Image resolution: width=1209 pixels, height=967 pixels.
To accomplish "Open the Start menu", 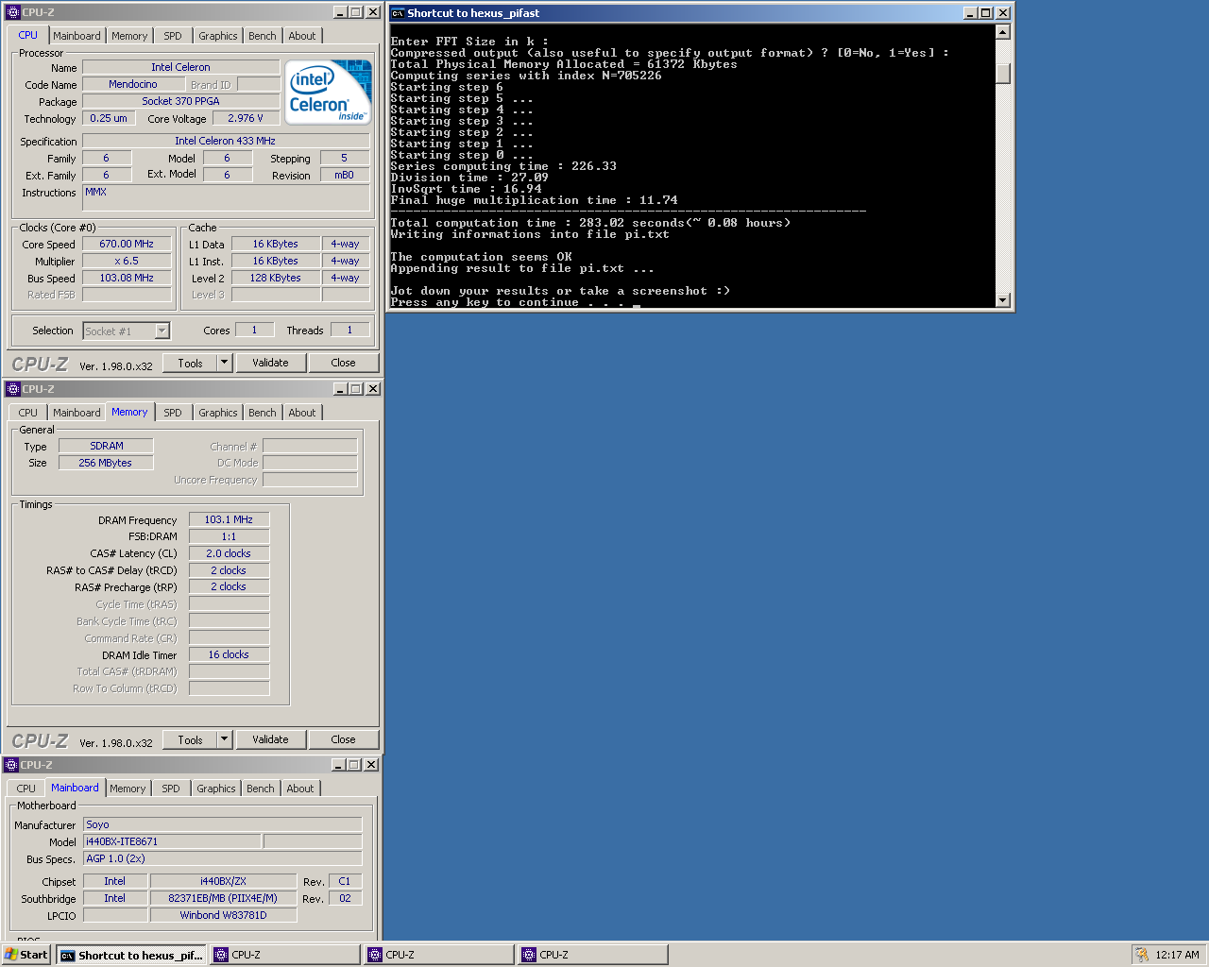I will (26, 955).
